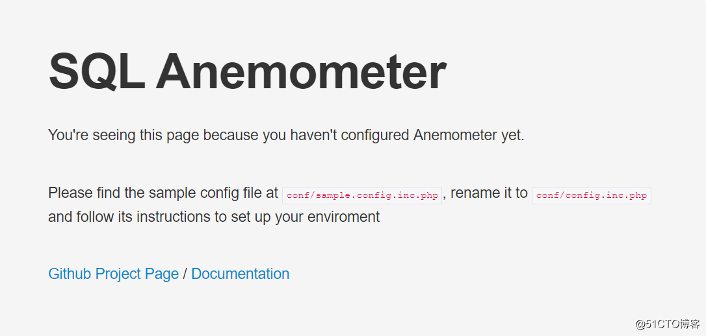706x336 pixels.
Task: Click the @51CTO watermark in the corner
Action: [667, 324]
